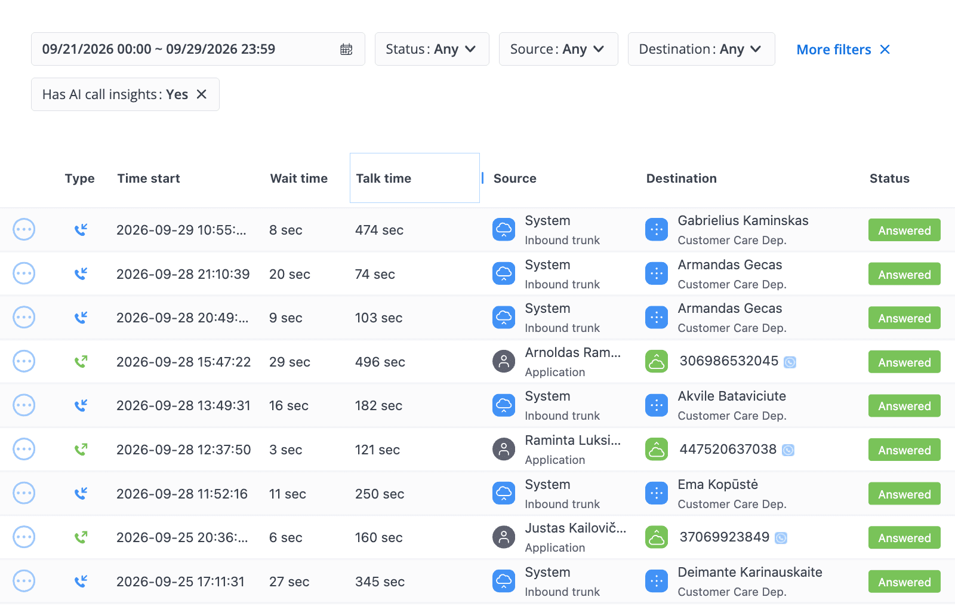
Task: Click phone badge icon after 306986532045
Action: [790, 362]
